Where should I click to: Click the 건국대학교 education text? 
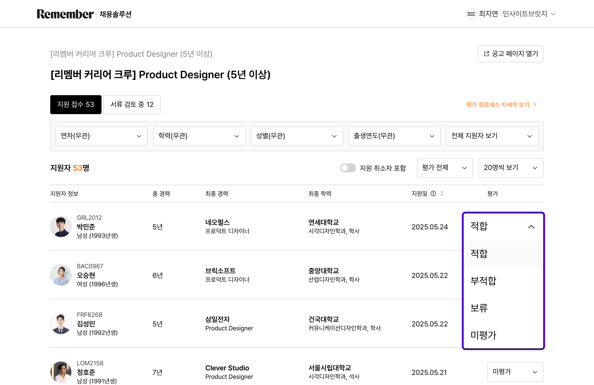point(324,319)
